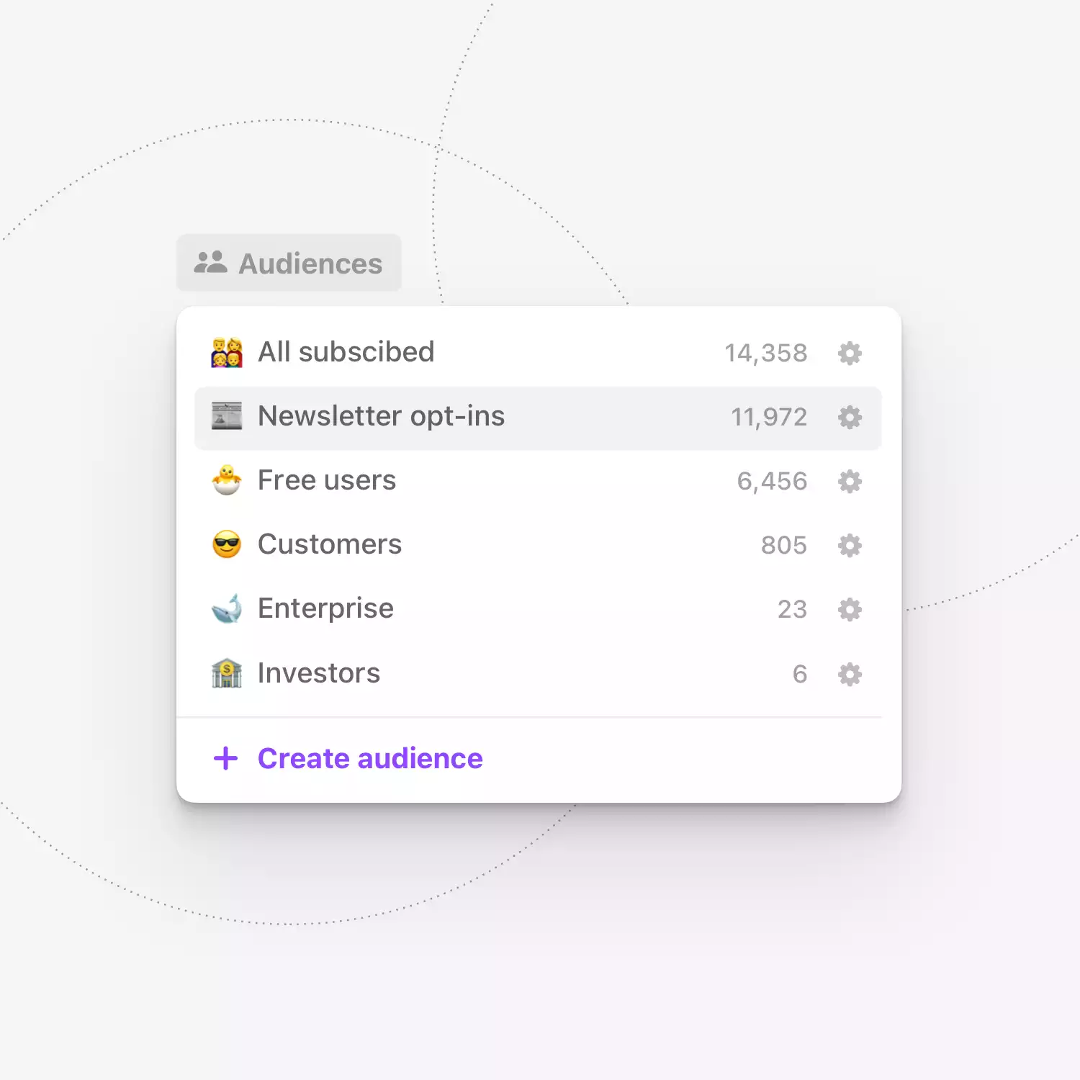The height and width of the screenshot is (1080, 1080).
Task: Open settings gear for Free users
Action: coord(850,481)
